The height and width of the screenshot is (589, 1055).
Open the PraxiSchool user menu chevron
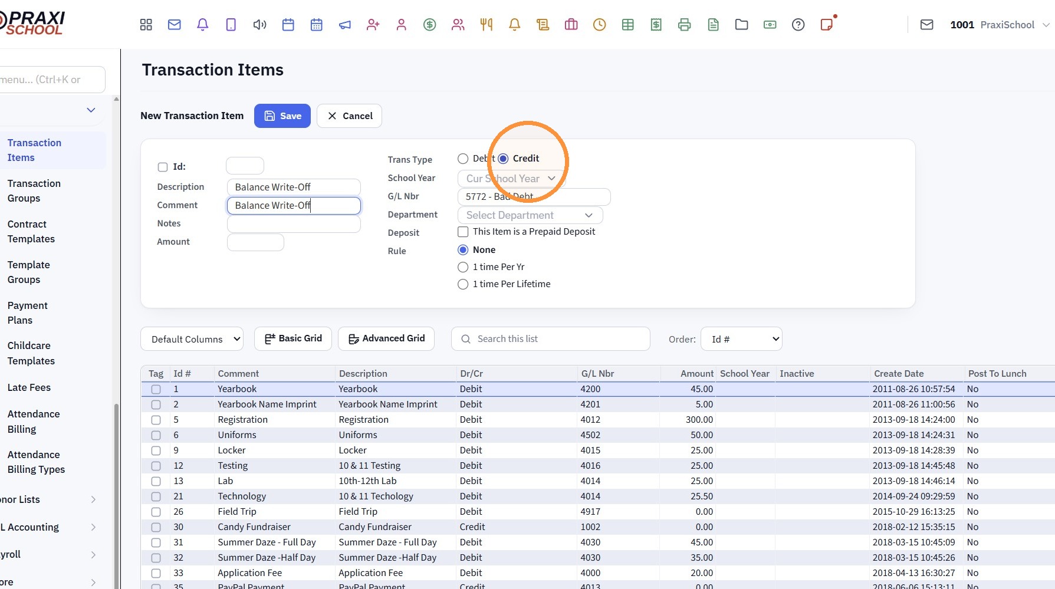[x=1046, y=25]
